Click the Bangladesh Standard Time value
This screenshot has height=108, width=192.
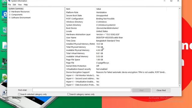108,41
